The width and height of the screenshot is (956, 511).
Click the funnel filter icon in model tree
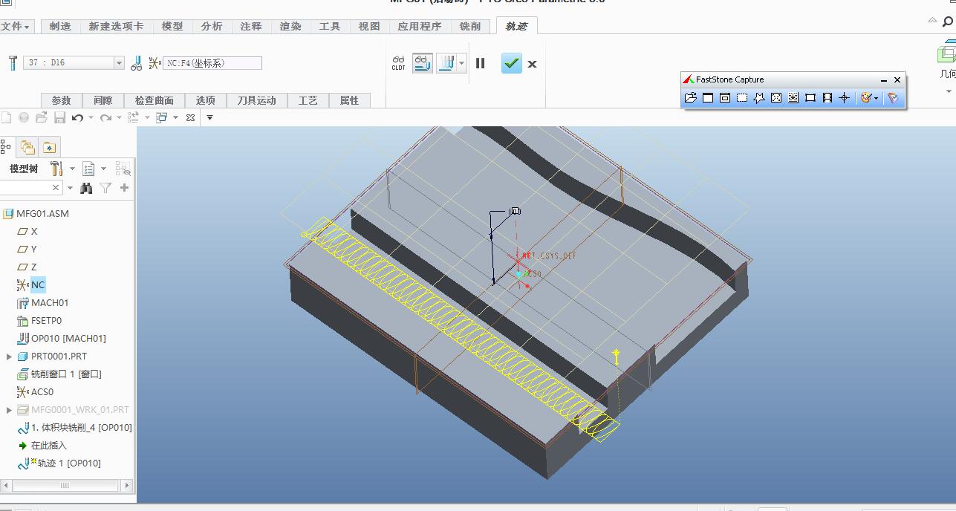tap(105, 189)
